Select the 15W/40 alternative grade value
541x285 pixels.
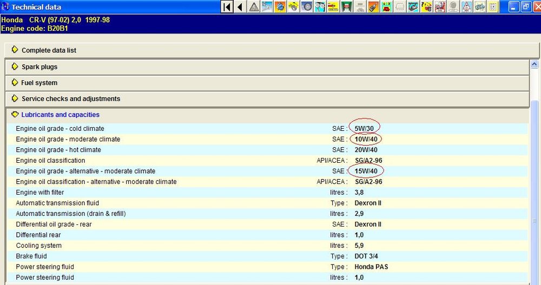click(x=366, y=171)
